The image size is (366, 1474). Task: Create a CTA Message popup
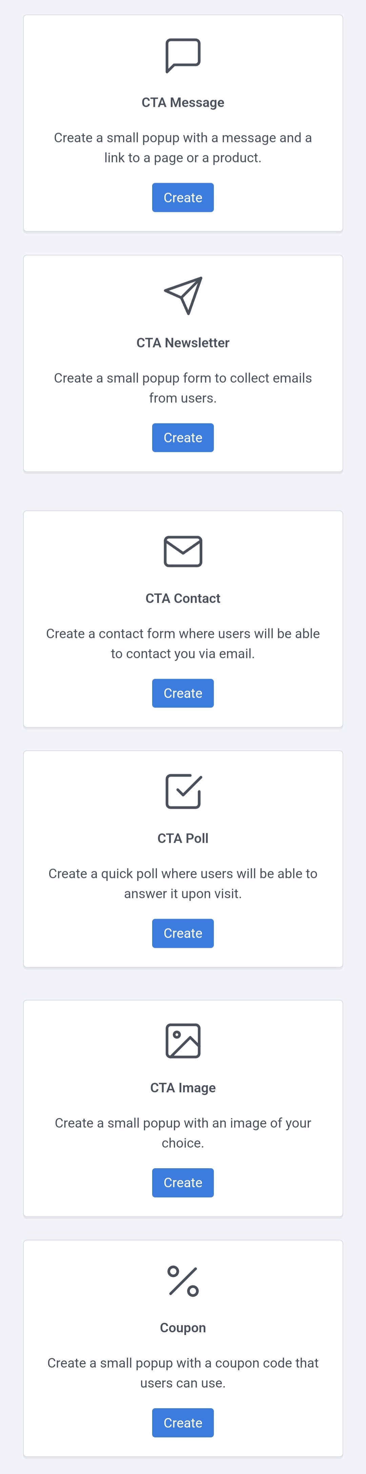click(x=183, y=197)
